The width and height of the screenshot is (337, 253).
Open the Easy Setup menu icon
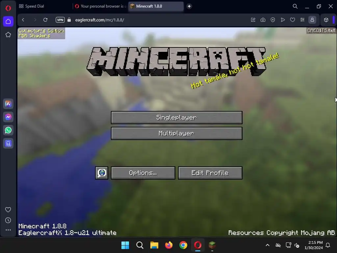pyautogui.click(x=302, y=20)
